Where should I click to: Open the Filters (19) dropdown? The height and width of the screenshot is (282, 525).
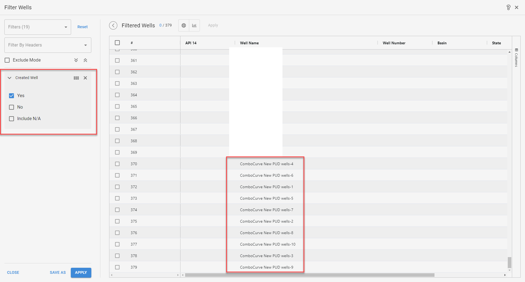[x=38, y=27]
